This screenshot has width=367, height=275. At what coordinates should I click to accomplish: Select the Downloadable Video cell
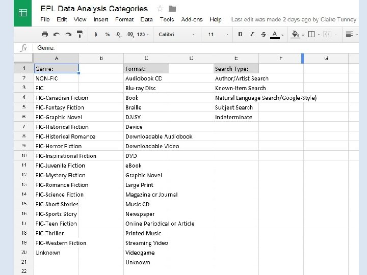coord(146,146)
